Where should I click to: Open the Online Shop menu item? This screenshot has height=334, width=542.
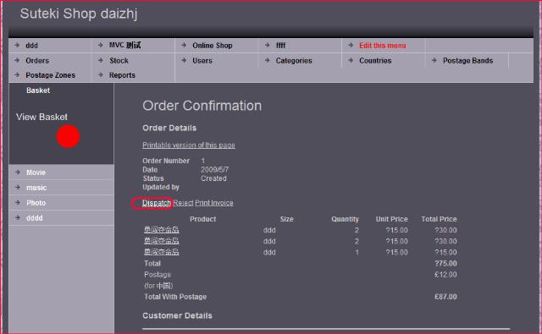coord(213,45)
